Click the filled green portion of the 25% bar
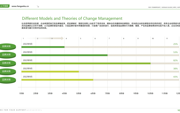Image resolution: width=180 pixels, height=113 pixels. coord(43,47)
